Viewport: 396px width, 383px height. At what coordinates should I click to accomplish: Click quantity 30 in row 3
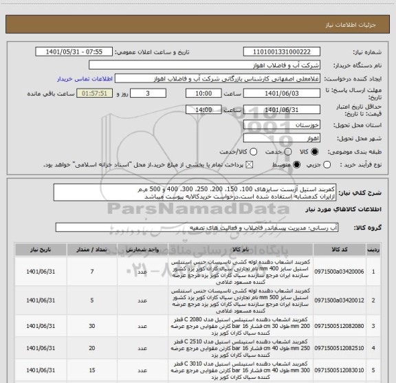[x=92, y=326]
